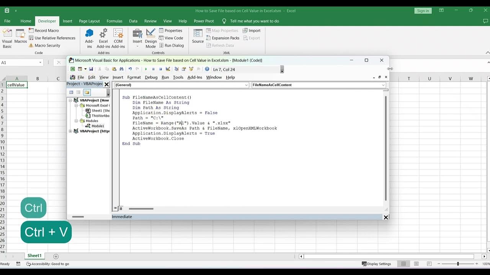Image resolution: width=490 pixels, height=275 pixels.
Task: Open Insert UserForm dropdown arrow in VBA toolbar
Action: click(x=85, y=69)
